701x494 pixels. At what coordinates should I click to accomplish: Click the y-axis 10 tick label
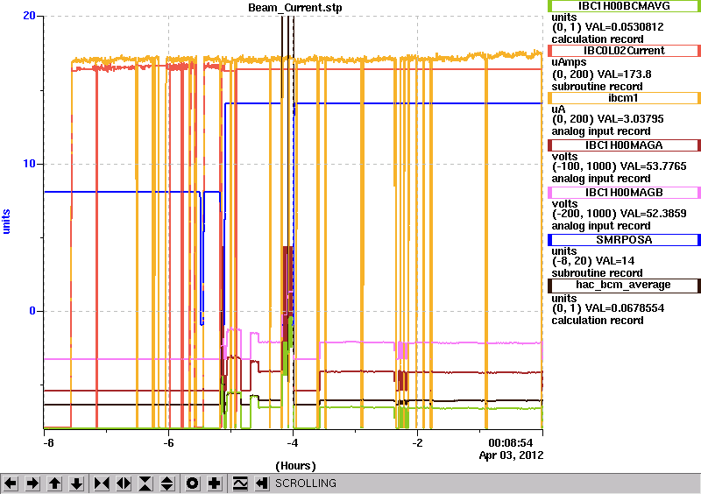[x=29, y=164]
